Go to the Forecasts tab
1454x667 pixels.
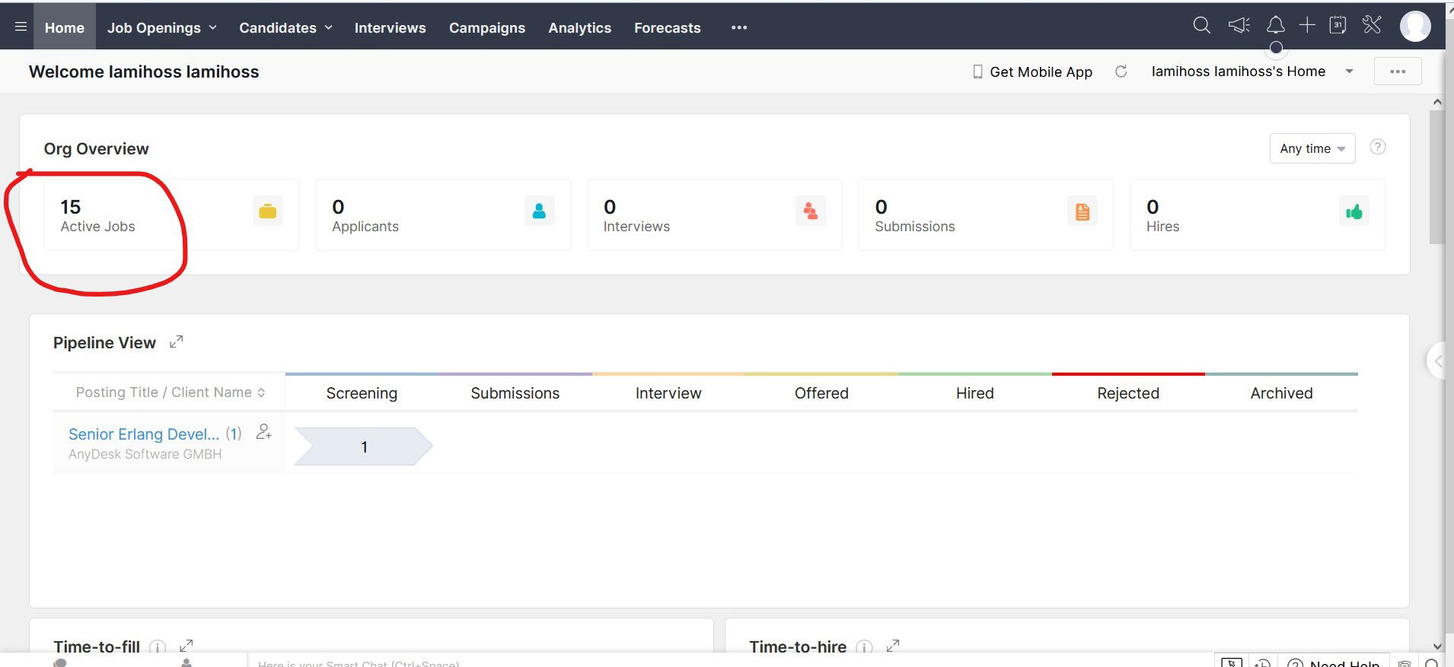(667, 27)
